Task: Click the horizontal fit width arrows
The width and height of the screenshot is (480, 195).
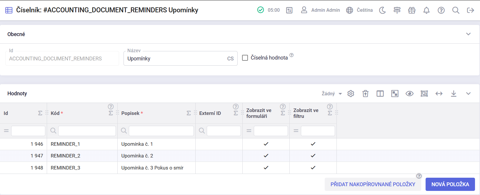Action: [439, 94]
